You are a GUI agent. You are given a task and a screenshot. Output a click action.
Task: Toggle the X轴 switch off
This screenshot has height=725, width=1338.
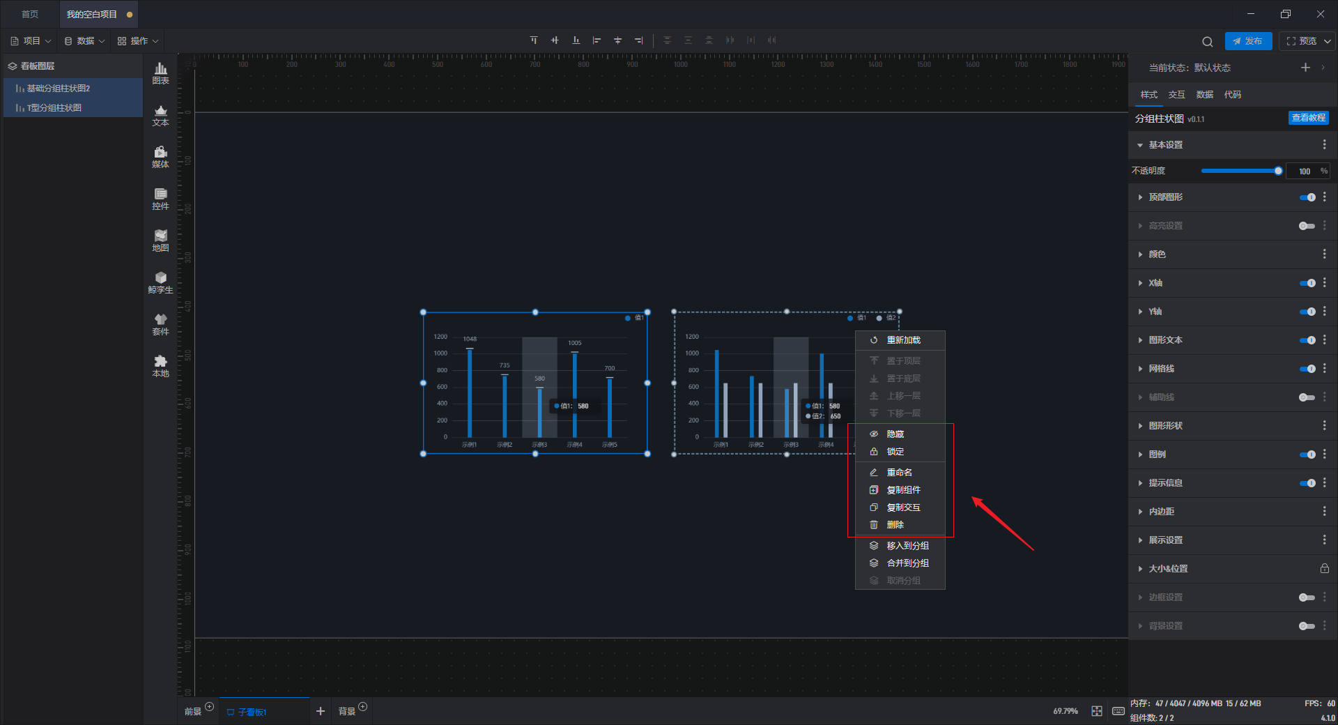pos(1307,283)
